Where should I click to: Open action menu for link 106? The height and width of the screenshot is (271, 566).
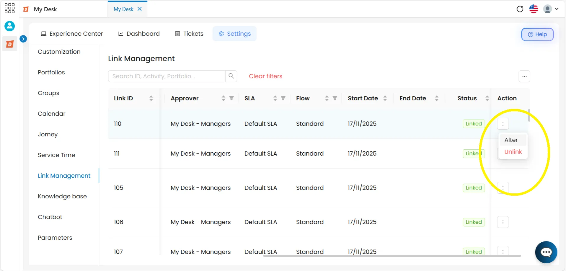(x=503, y=222)
